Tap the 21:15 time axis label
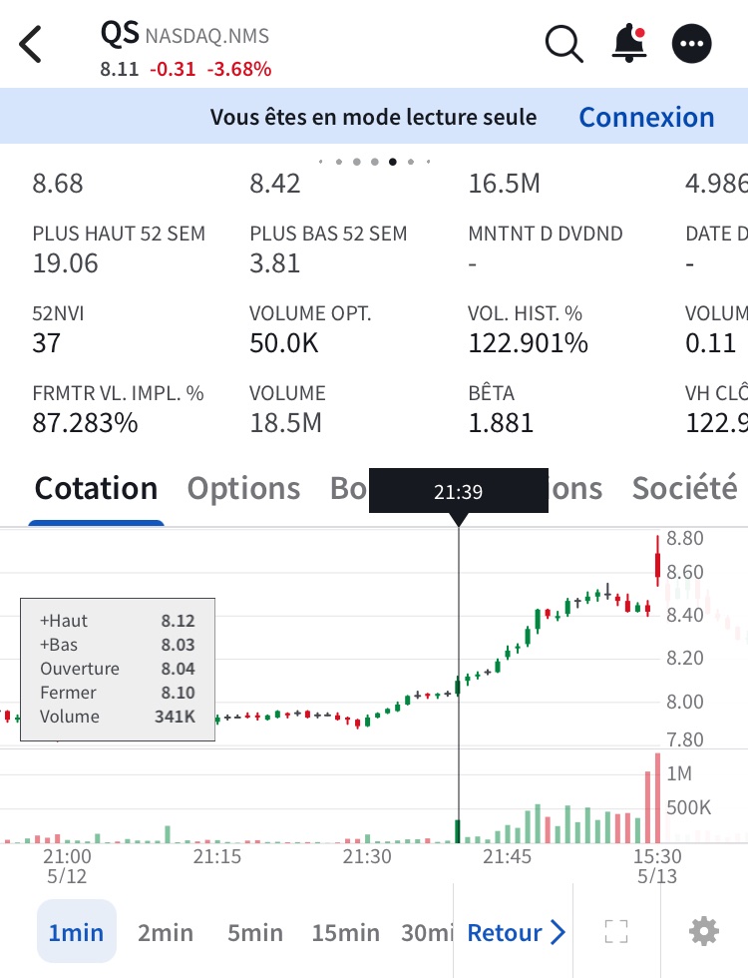Screen dimensions: 748x978 tap(217, 856)
